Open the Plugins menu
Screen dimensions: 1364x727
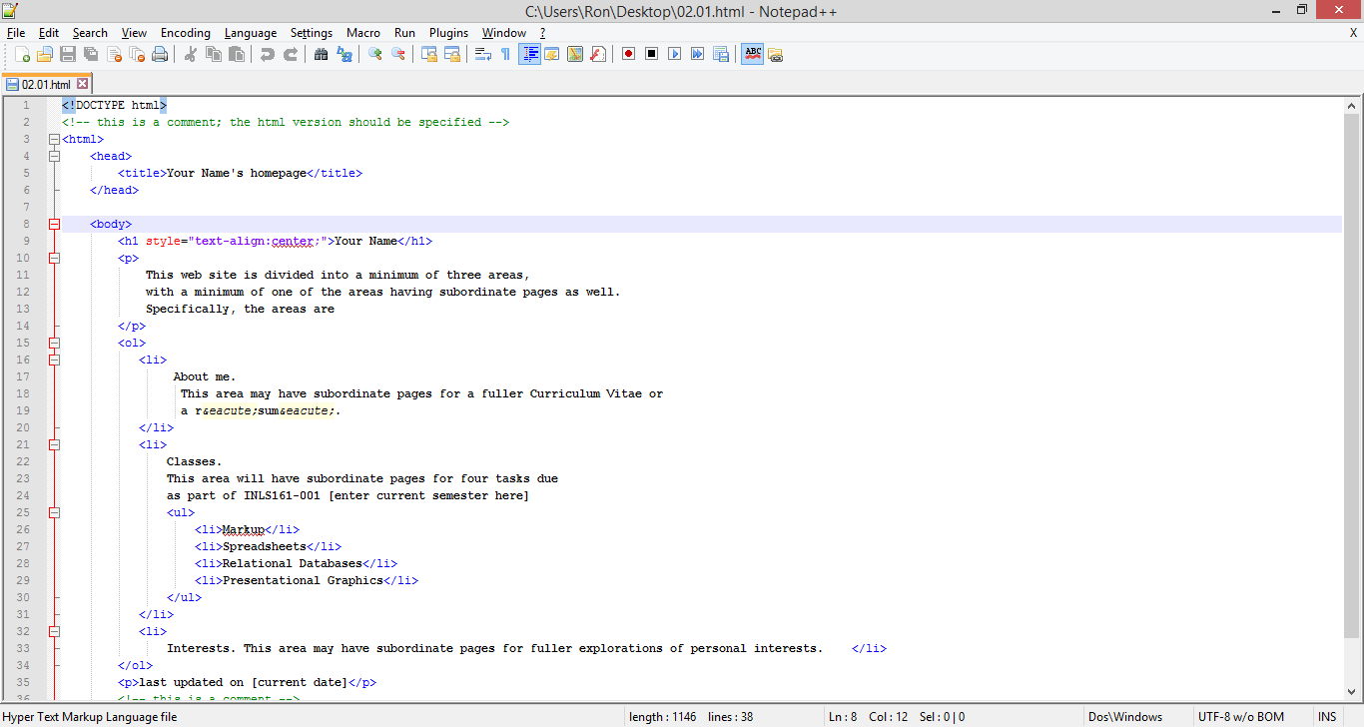click(x=448, y=33)
